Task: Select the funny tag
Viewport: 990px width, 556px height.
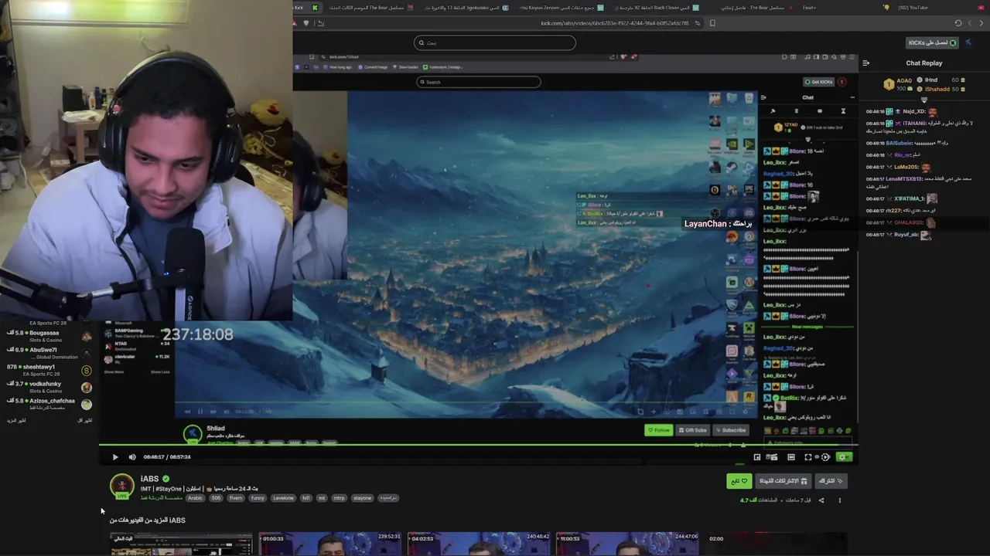Action: (x=258, y=498)
